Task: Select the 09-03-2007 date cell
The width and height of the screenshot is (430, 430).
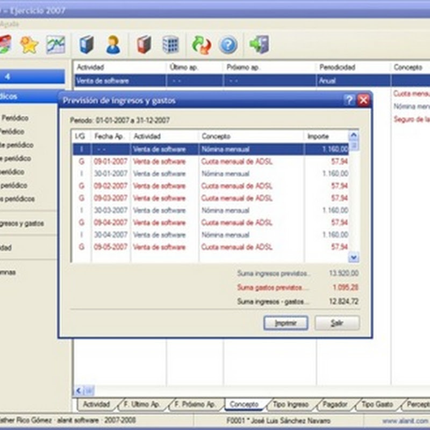Action: pyautogui.click(x=111, y=198)
